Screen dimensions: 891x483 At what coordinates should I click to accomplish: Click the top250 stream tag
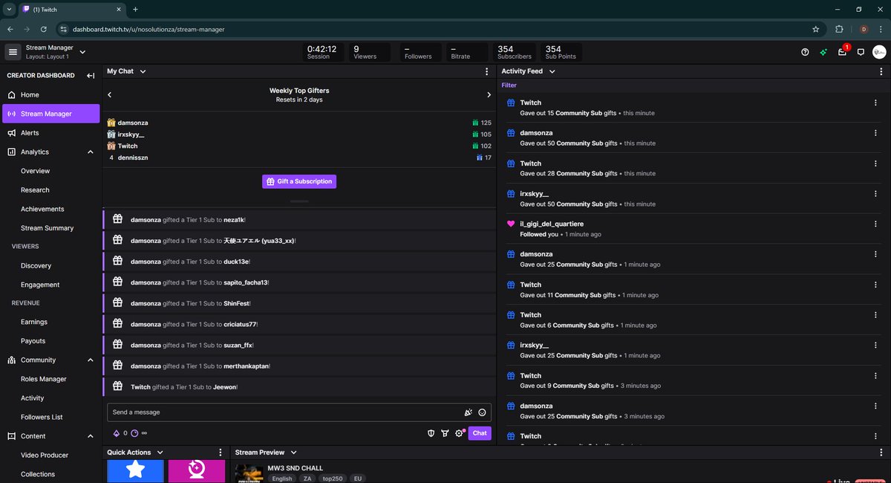pyautogui.click(x=333, y=479)
